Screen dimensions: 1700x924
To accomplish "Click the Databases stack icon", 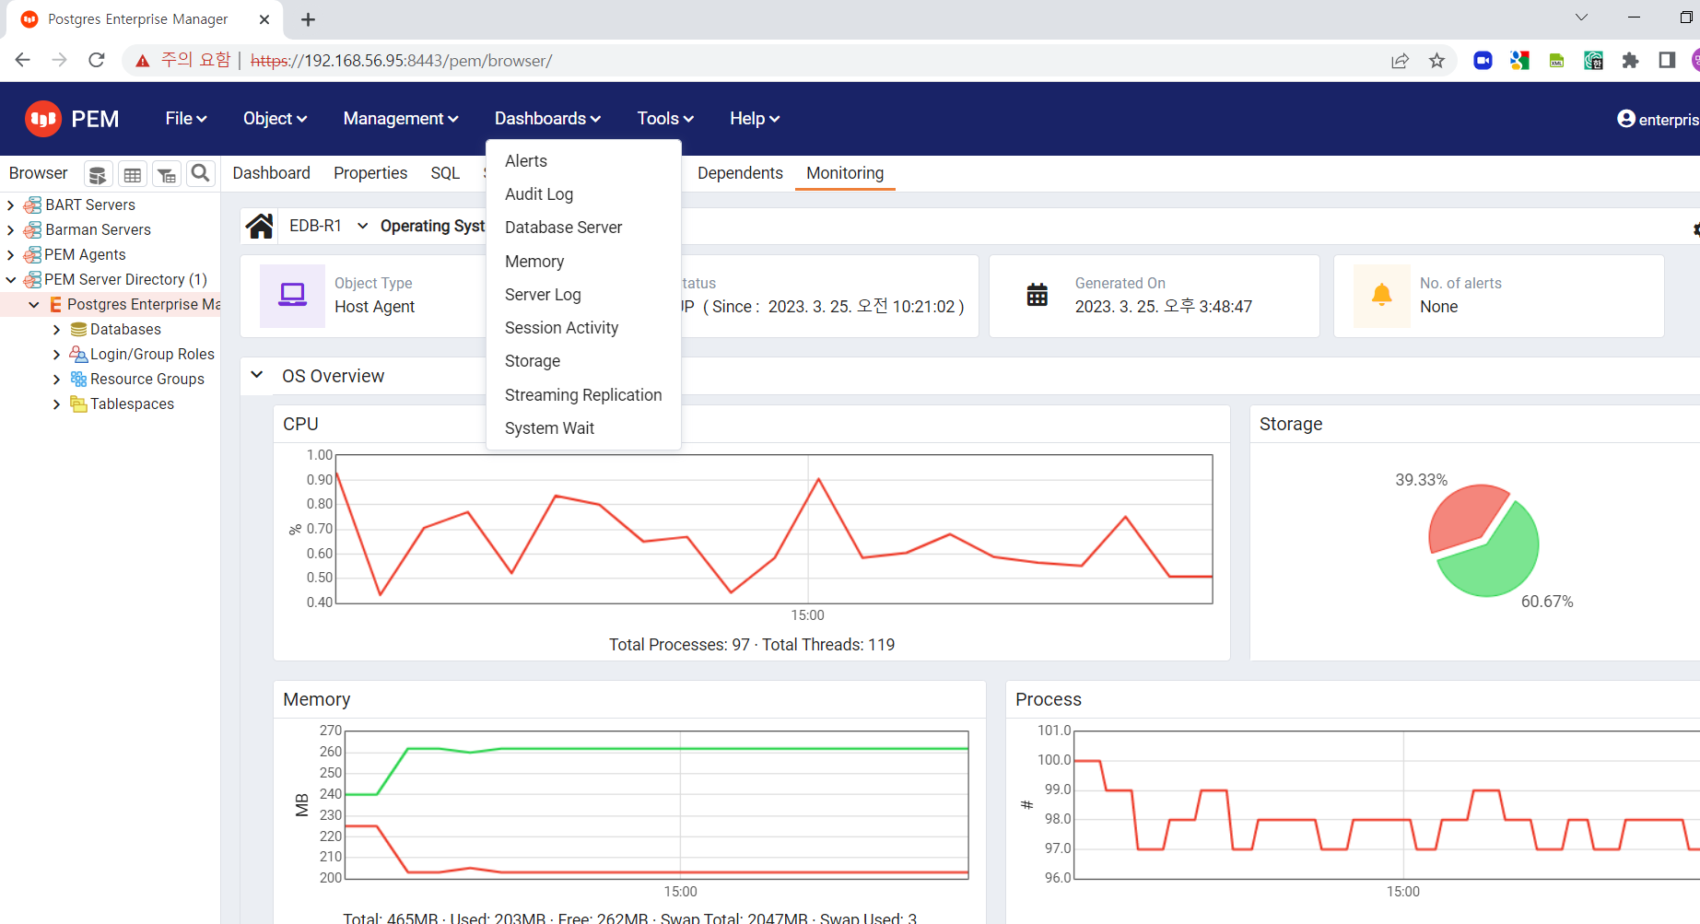I will pyautogui.click(x=79, y=329).
